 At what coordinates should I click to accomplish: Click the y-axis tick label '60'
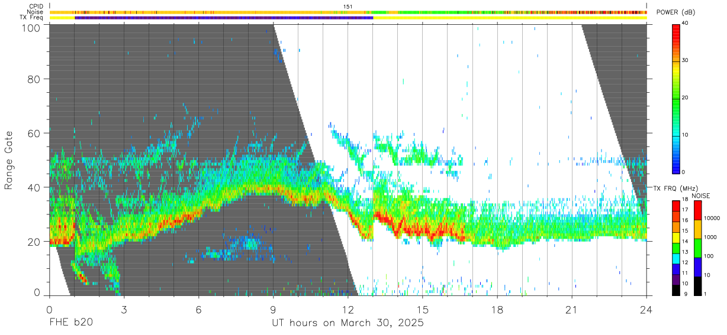click(34, 134)
